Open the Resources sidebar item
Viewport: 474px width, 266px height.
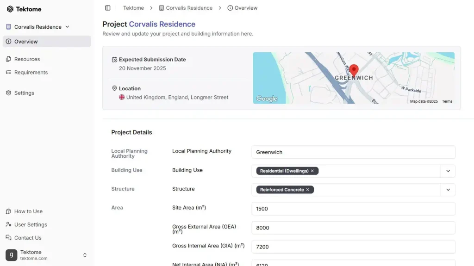coord(27,59)
